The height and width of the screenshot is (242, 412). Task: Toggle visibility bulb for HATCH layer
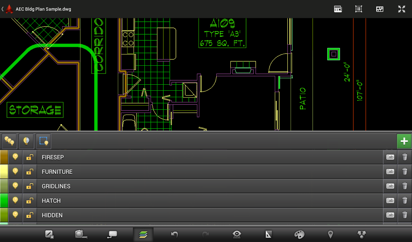pyautogui.click(x=15, y=200)
